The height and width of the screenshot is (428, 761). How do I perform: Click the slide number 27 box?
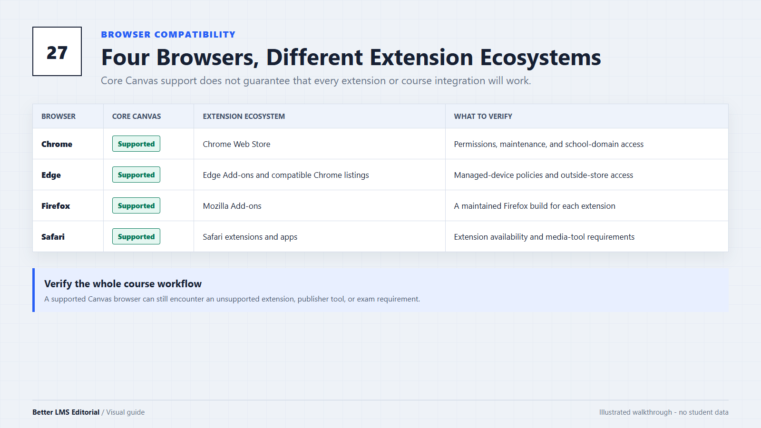pos(57,51)
